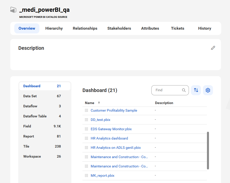
Task: Open the HR Analytics dashboard link
Action: pyautogui.click(x=109, y=138)
